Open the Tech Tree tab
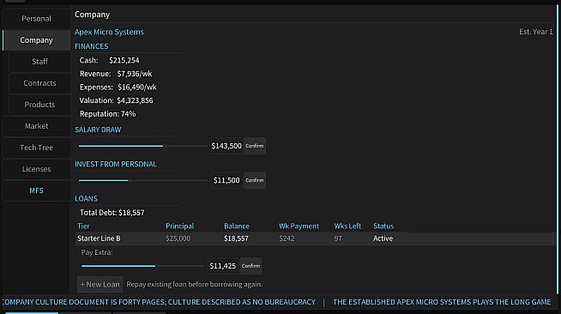The height and width of the screenshot is (314, 561). [36, 148]
